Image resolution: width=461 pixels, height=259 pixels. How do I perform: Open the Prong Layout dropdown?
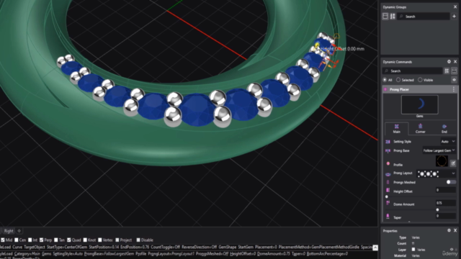coord(437,173)
